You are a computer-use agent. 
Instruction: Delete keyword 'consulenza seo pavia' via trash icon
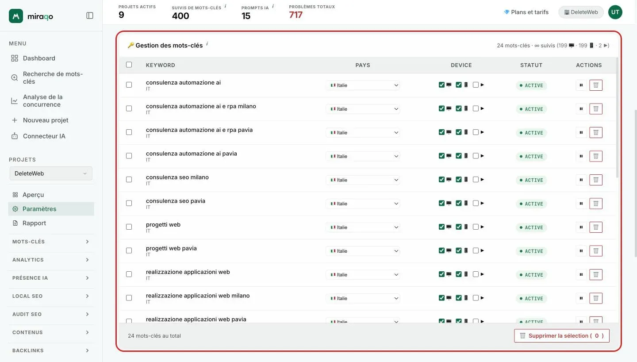tap(596, 204)
